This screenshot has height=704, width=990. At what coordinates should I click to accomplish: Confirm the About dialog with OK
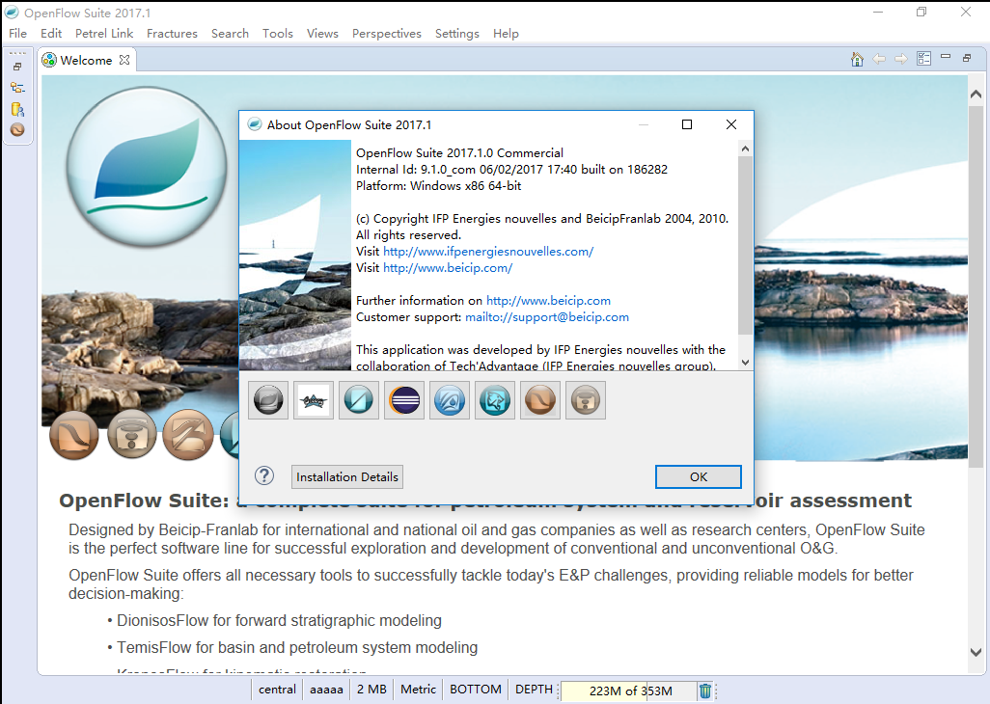(x=699, y=477)
